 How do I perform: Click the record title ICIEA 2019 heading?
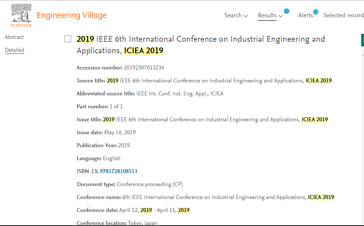click(x=201, y=45)
